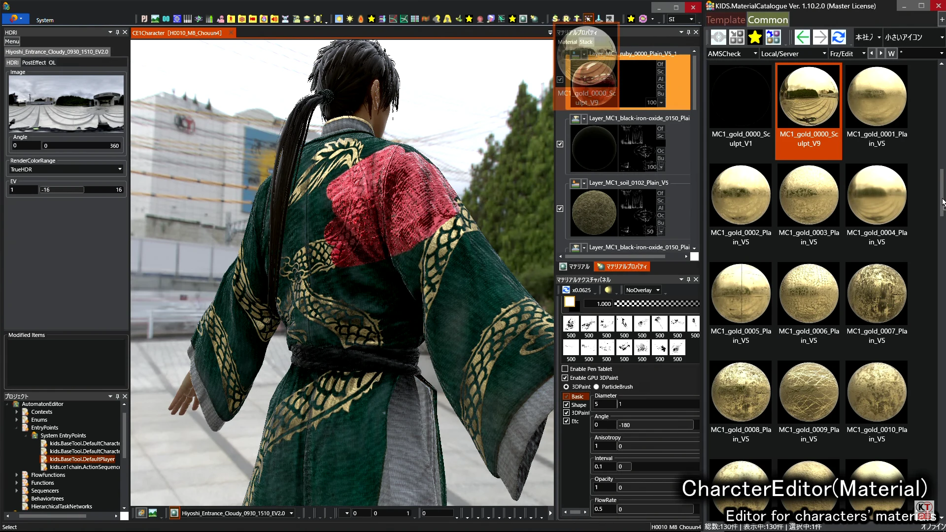Viewport: 946px width, 532px height.
Task: Enable the Pen Tablet checkbox
Action: click(565, 369)
